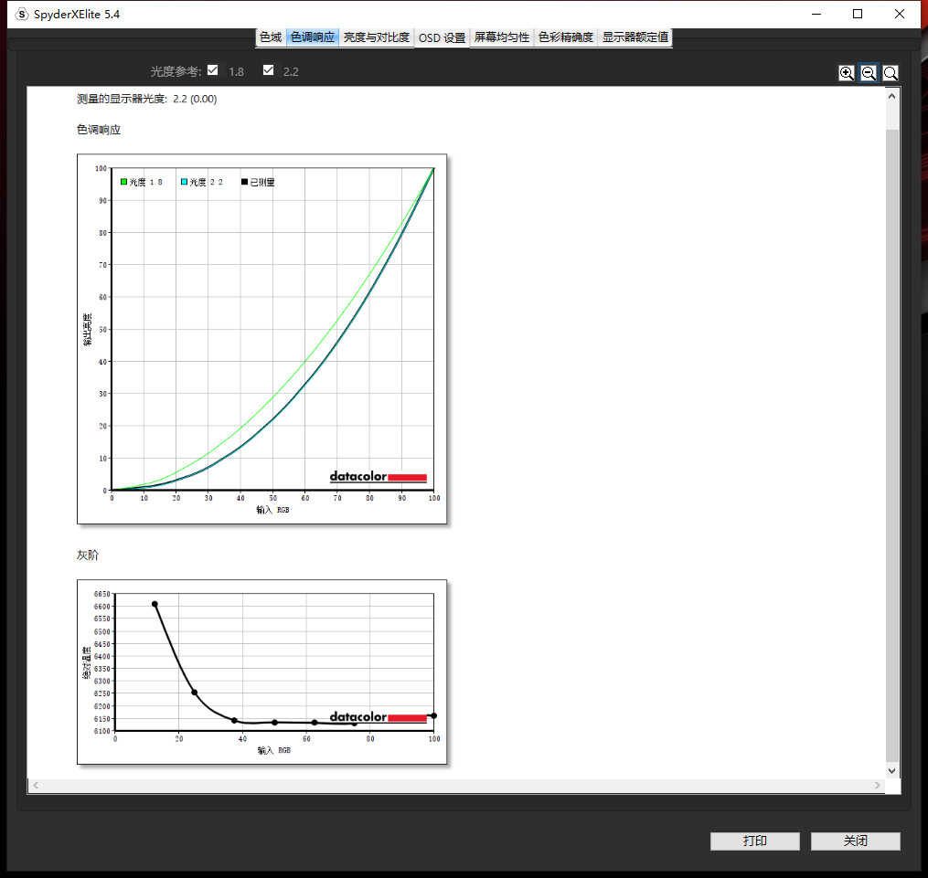Click the tone response curve chart
928x878 pixels.
coord(261,339)
